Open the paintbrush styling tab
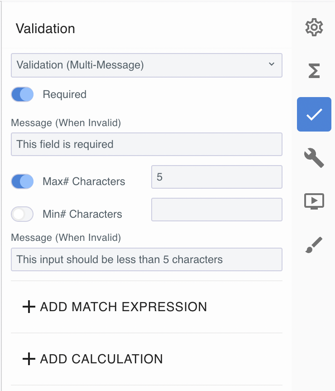This screenshot has width=335, height=391. coord(314,244)
